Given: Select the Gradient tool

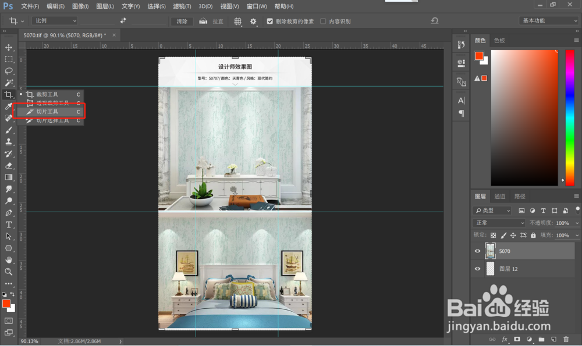Looking at the screenshot, I should [9, 177].
